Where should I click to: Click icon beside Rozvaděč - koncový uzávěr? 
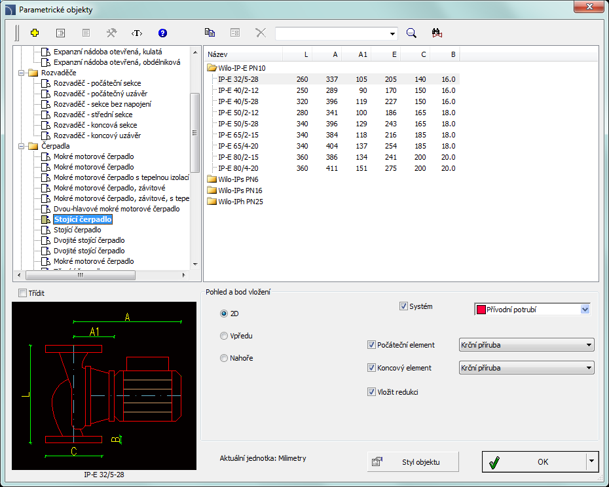(x=46, y=135)
